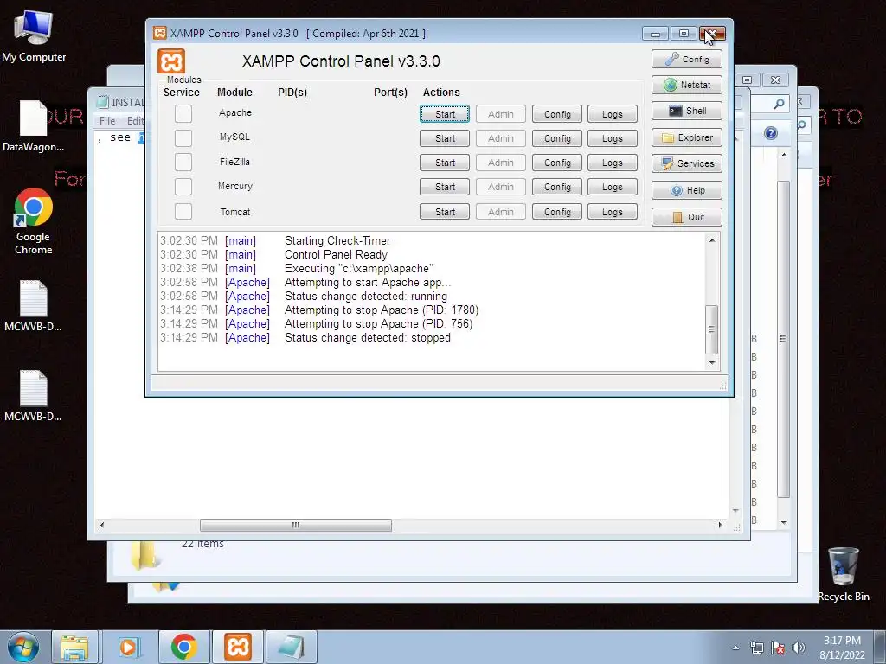Image resolution: width=886 pixels, height=664 pixels.
Task: Open XAMPP Help button
Action: [686, 190]
